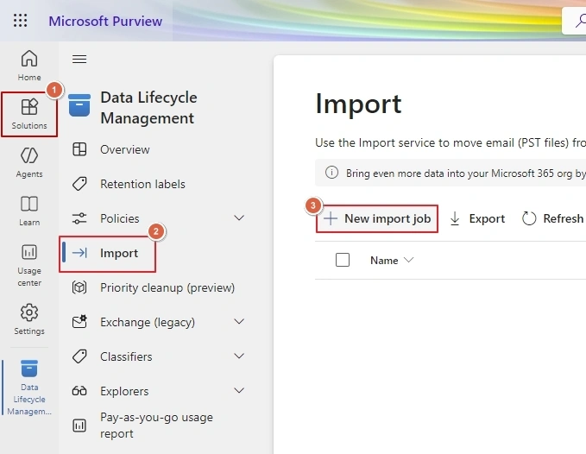Open the Classifiers item
Viewport: 586px width, 454px height.
pos(126,356)
